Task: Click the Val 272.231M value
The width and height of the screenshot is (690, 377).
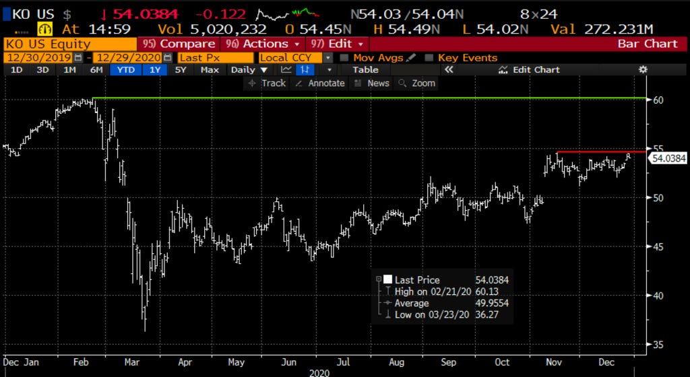Action: [602, 30]
